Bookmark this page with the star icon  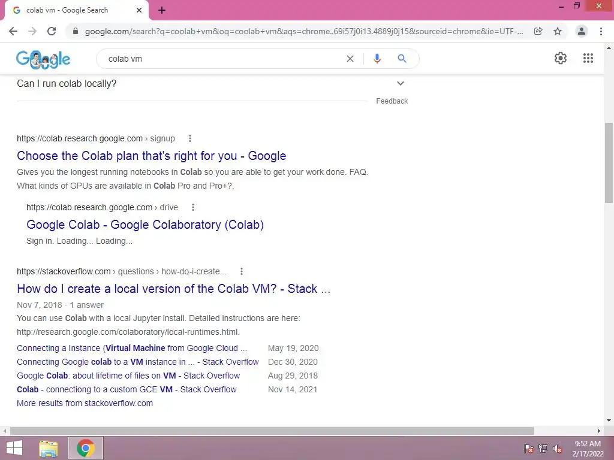tap(558, 31)
